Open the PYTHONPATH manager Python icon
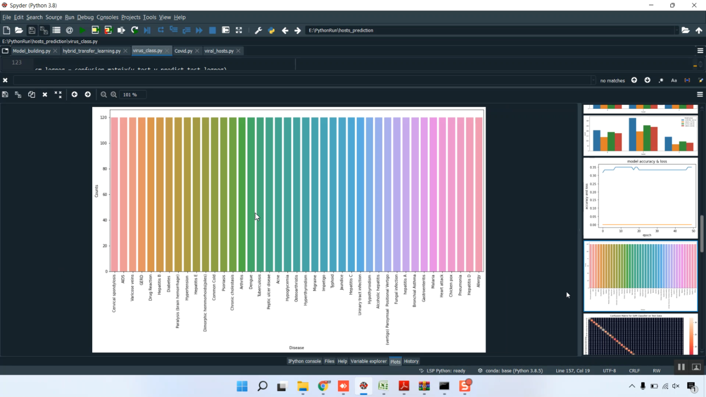The image size is (706, 397). click(272, 30)
